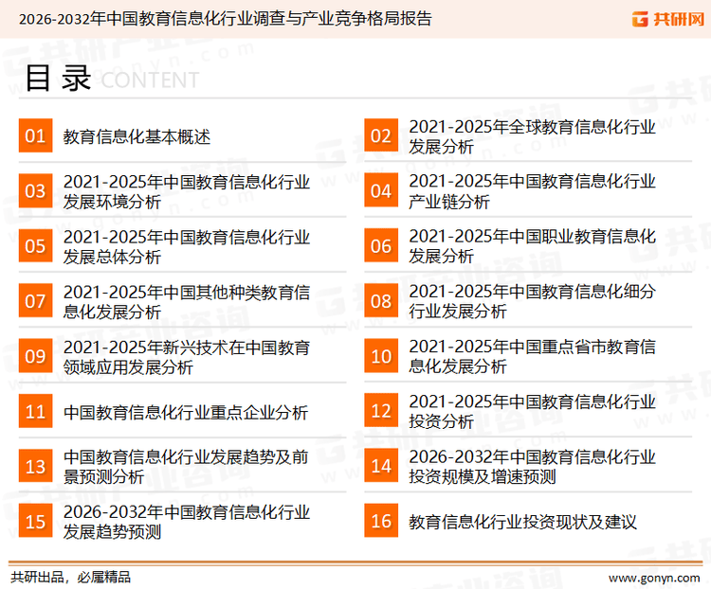This screenshot has width=711, height=589.
Task: Open the 新兴技术在中国教育领域应用 chapter
Action: click(x=186, y=357)
